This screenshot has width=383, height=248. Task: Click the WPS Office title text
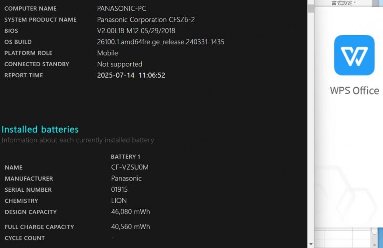354,91
